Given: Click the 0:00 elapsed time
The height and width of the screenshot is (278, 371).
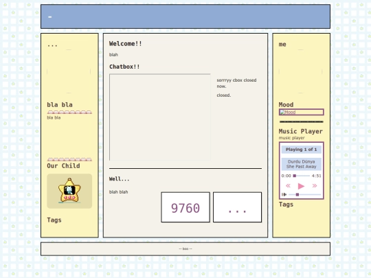Looking at the screenshot, I should pyautogui.click(x=286, y=176).
